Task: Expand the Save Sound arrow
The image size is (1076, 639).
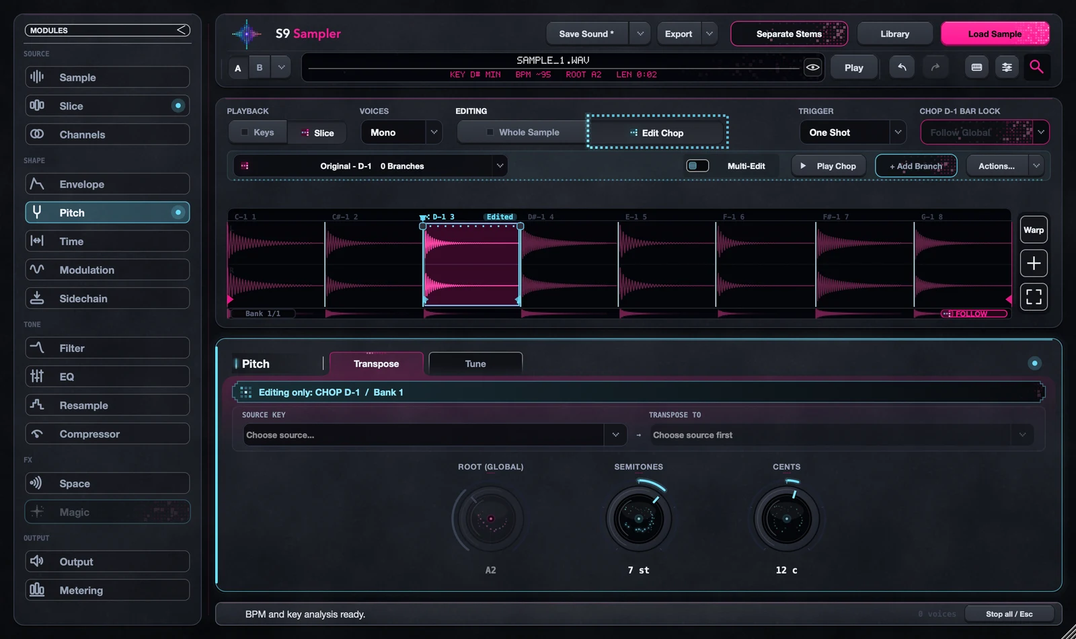Action: point(640,34)
